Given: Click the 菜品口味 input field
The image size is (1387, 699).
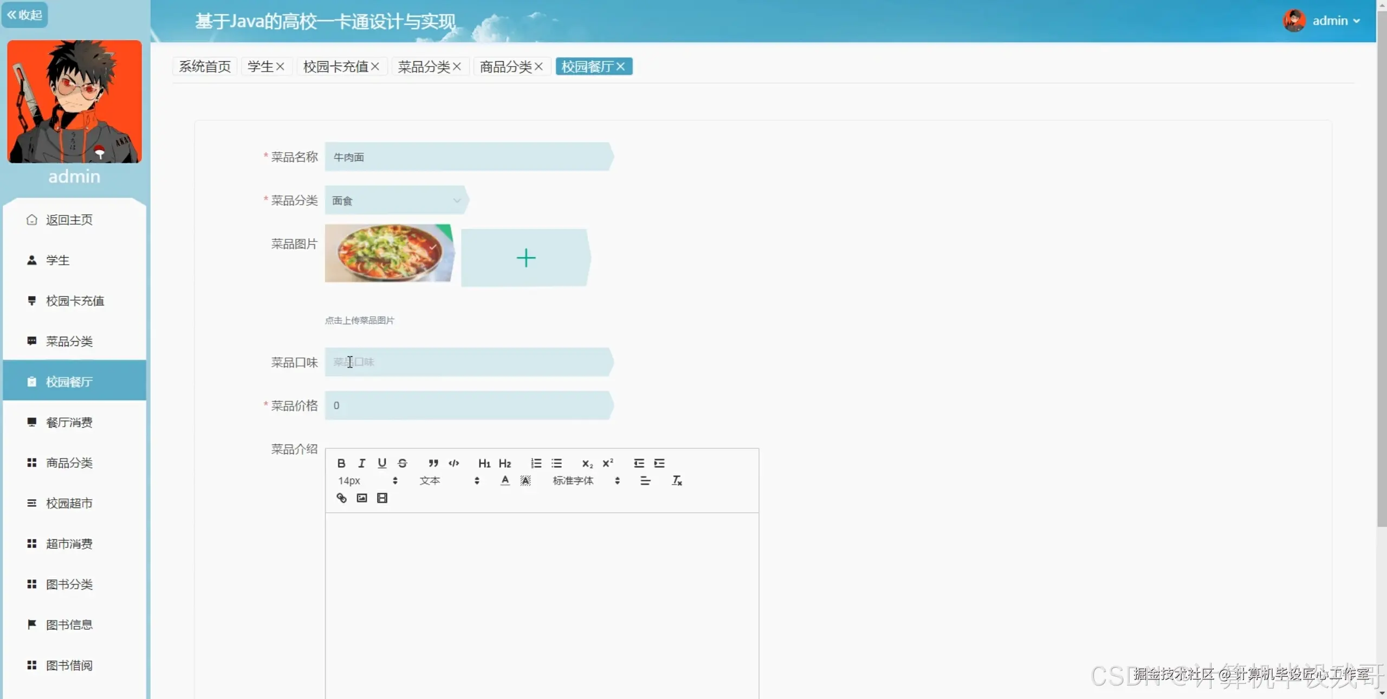Looking at the screenshot, I should 469,362.
